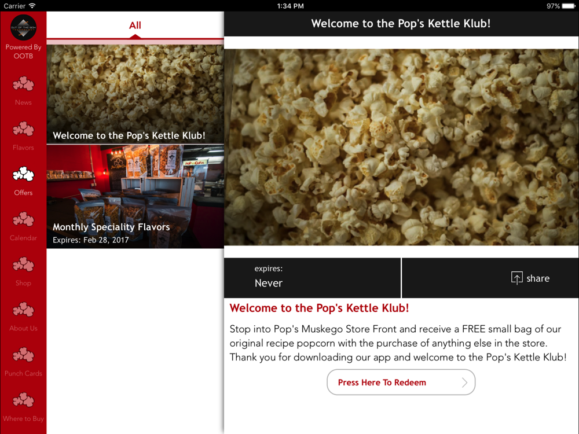Tap the battery indicator in status bar
Image resolution: width=579 pixels, height=434 pixels.
coord(569,6)
